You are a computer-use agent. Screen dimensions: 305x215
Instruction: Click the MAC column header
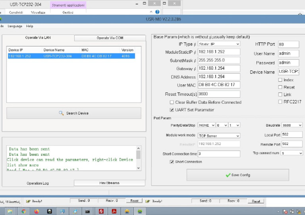click(100, 50)
